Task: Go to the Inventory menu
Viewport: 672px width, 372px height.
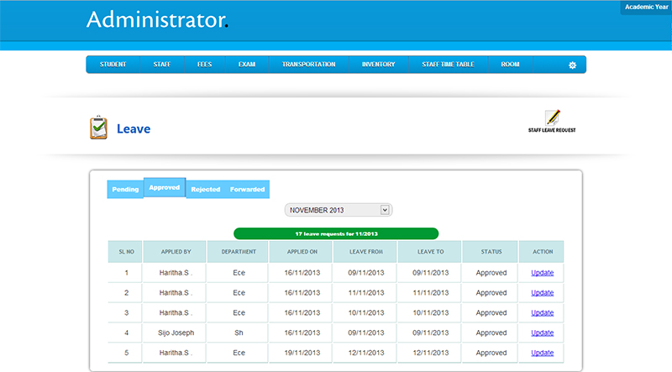Action: tap(378, 65)
